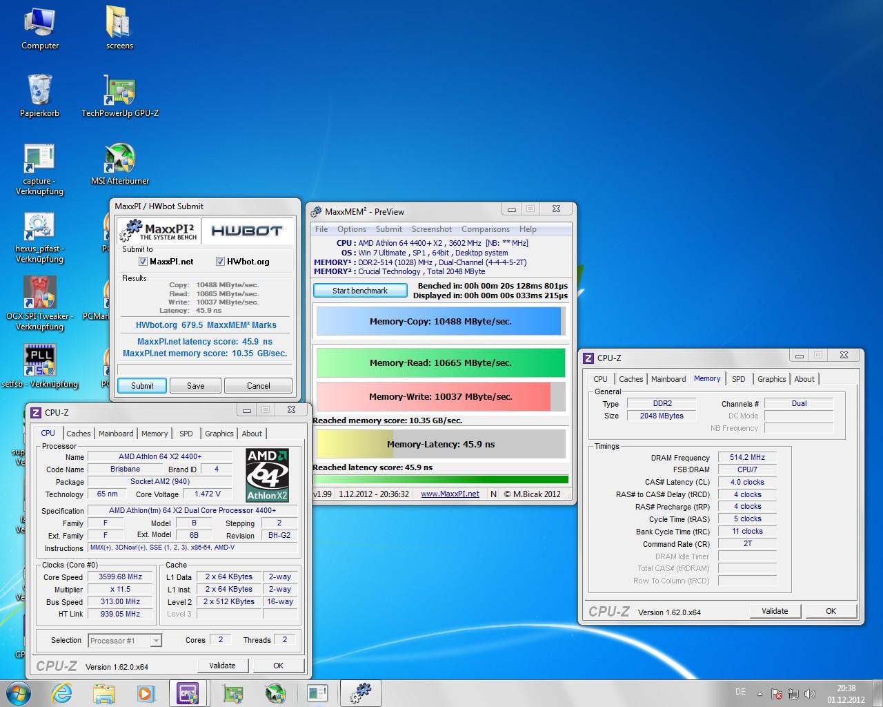This screenshot has width=883, height=707.
Task: Click the Memory-Latency yellow bar
Action: point(441,445)
